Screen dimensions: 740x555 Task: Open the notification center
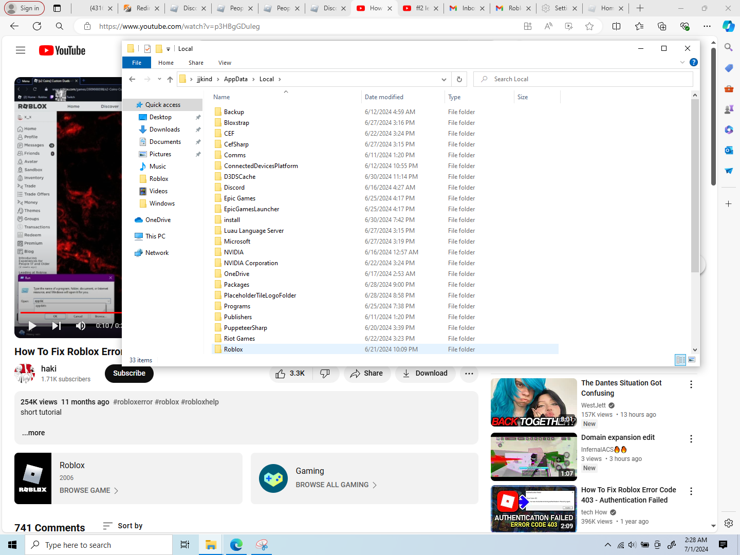tap(723, 545)
